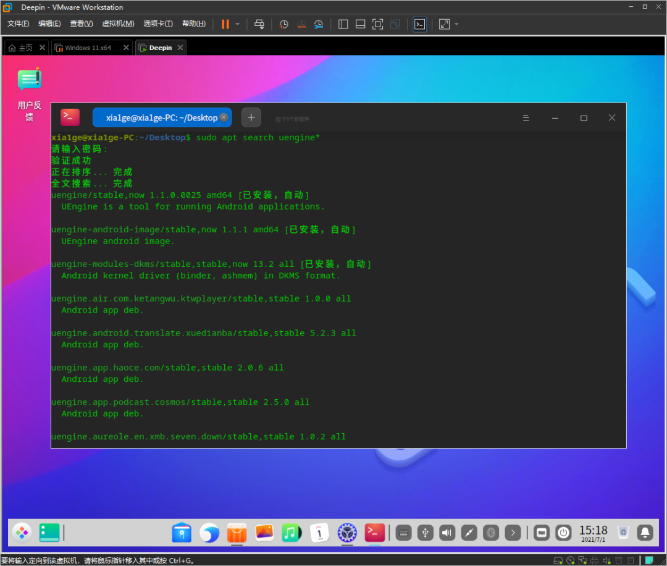Viewport: 667px width, 566px height.
Task: Expand the dropdown arrow beside the pause button
Action: (x=238, y=24)
